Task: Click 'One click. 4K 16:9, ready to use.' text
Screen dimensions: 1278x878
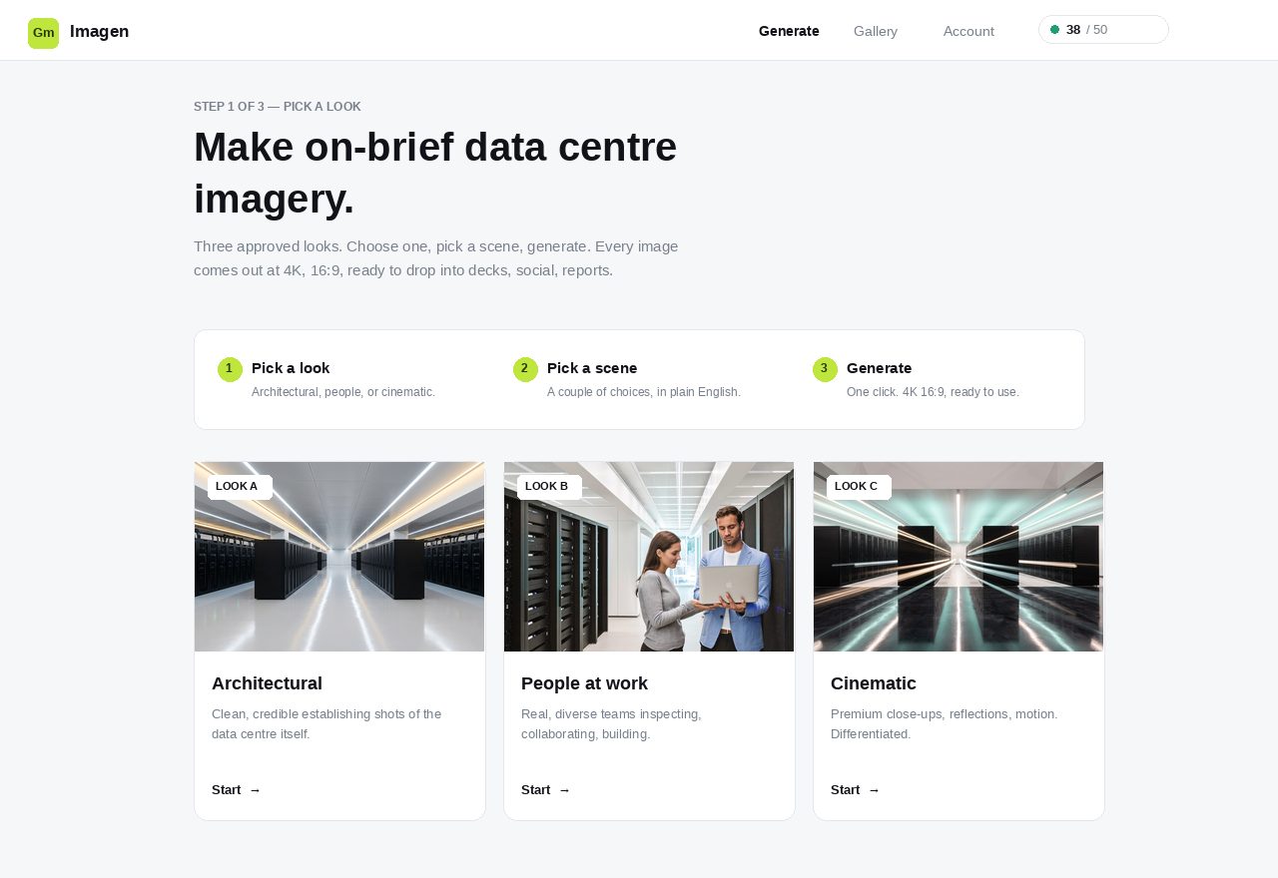Action: point(933,392)
